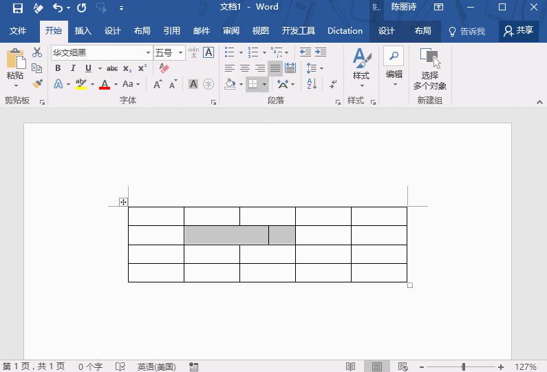Image resolution: width=547 pixels, height=372 pixels.
Task: Select the Format Painter brush
Action: point(37,83)
